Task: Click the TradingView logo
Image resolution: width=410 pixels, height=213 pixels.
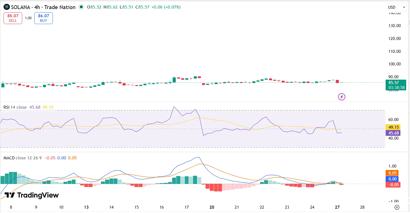Action: [x=31, y=195]
